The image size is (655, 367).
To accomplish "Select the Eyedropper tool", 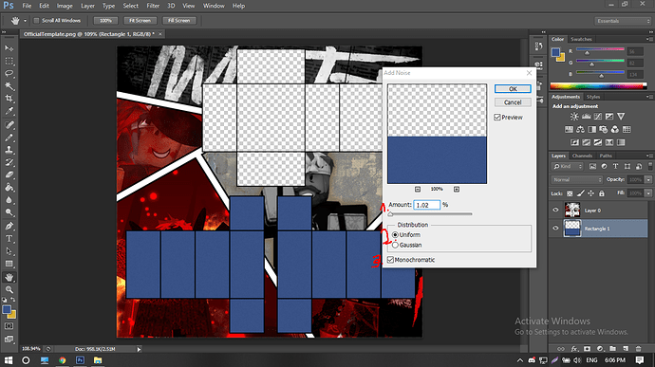I will click(x=9, y=111).
